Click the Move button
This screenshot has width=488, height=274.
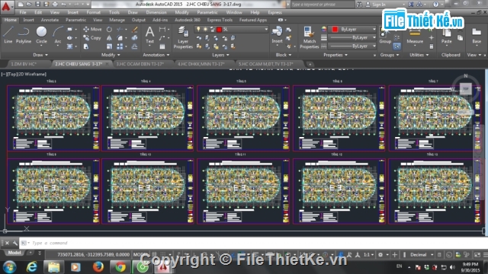92,29
